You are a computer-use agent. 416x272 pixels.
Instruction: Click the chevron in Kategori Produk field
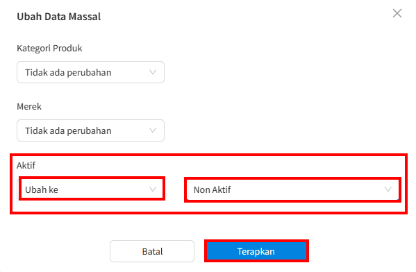(x=153, y=72)
